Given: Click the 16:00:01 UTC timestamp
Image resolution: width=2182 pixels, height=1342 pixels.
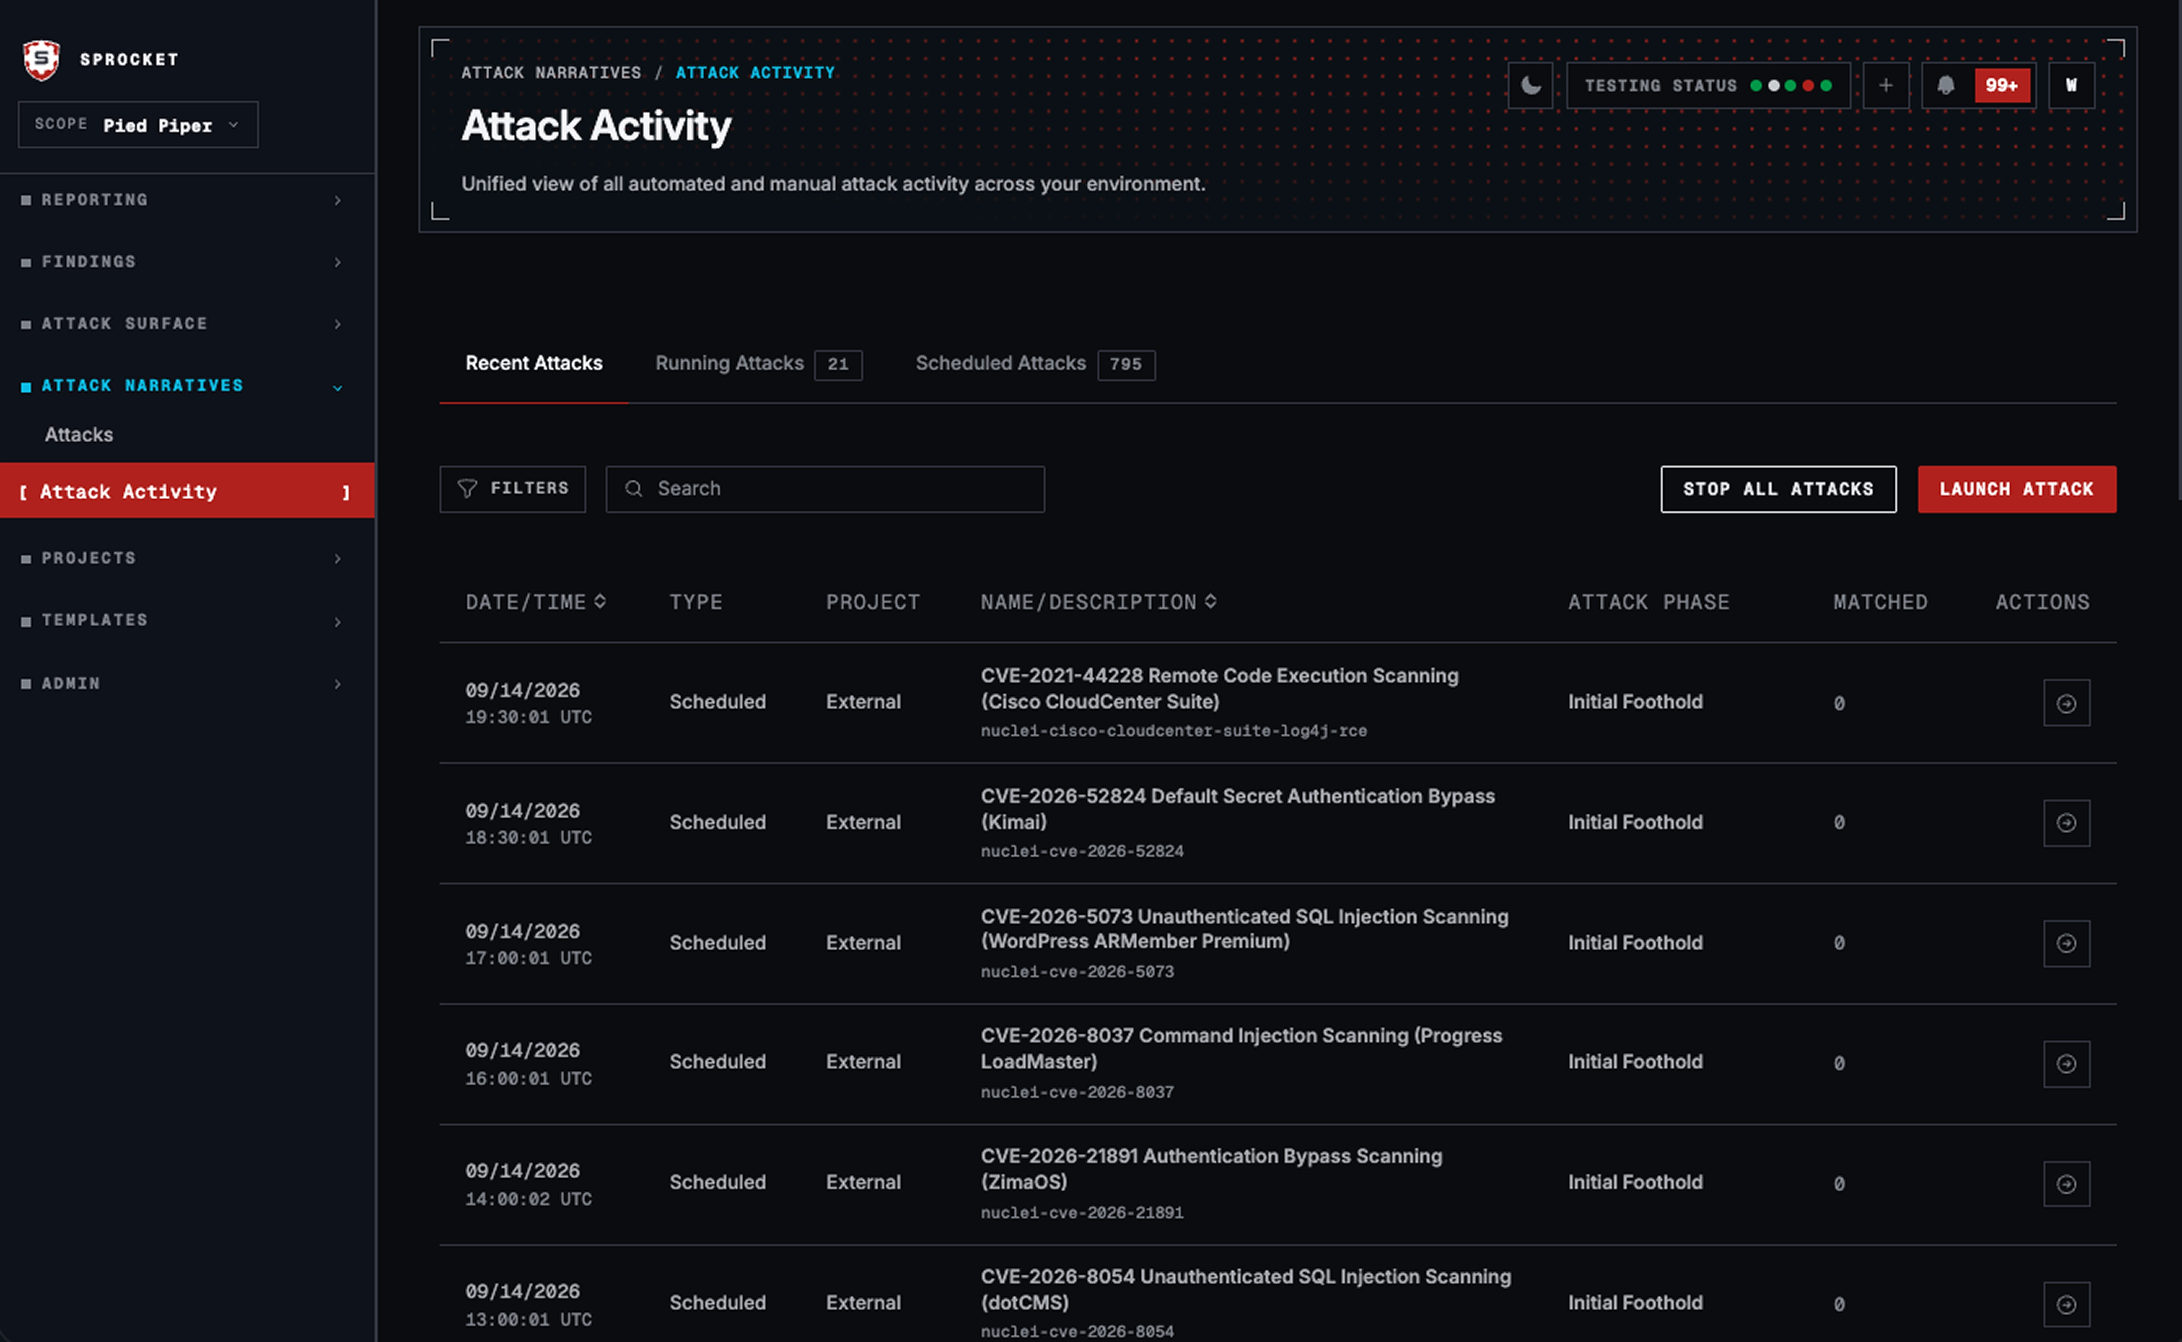Looking at the screenshot, I should 528,1079.
